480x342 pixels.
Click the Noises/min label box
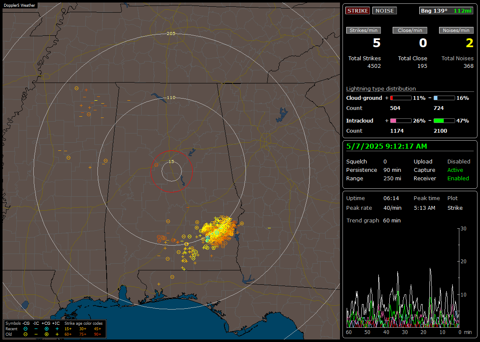[x=456, y=30]
